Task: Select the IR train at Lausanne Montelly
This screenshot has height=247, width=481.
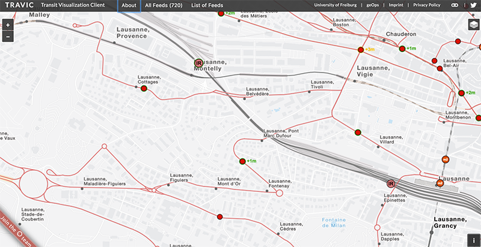Action: [x=198, y=63]
